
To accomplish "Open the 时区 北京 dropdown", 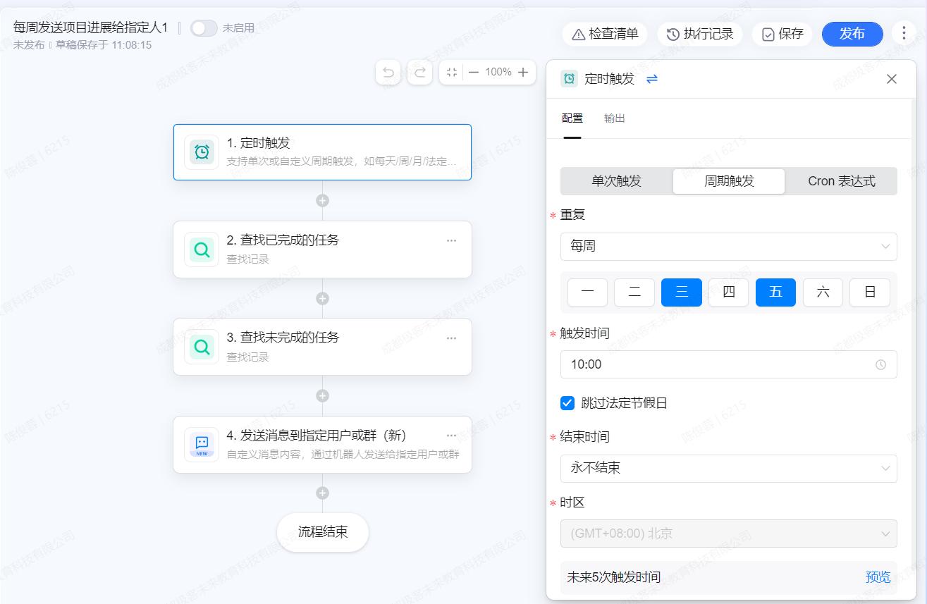I will (728, 534).
